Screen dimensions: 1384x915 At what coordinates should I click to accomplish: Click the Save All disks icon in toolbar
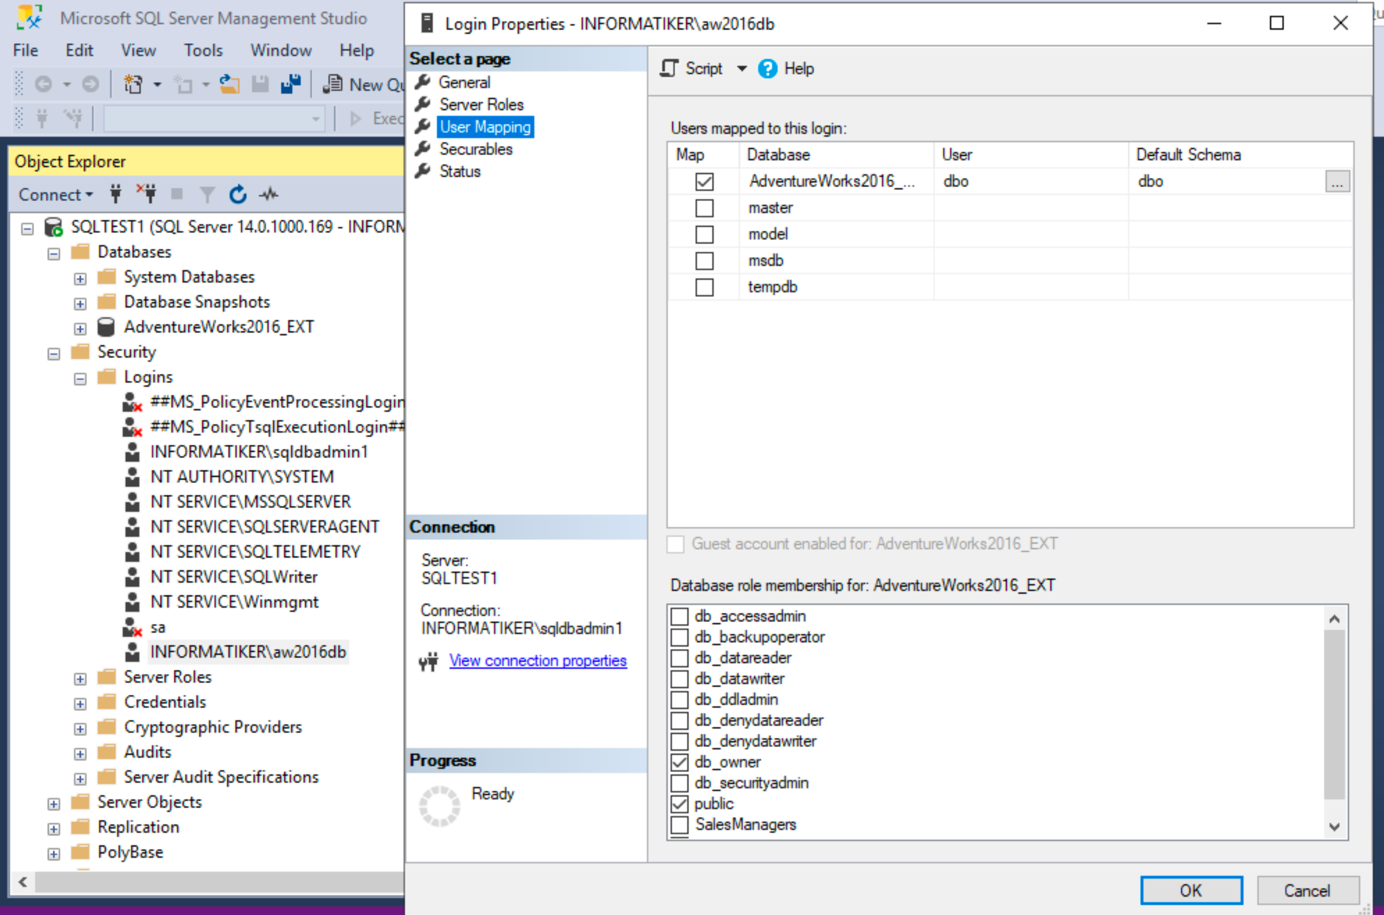(x=291, y=84)
